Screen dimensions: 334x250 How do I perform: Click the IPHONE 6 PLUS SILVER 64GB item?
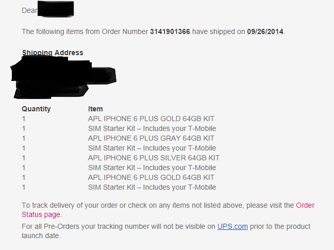[154, 158]
